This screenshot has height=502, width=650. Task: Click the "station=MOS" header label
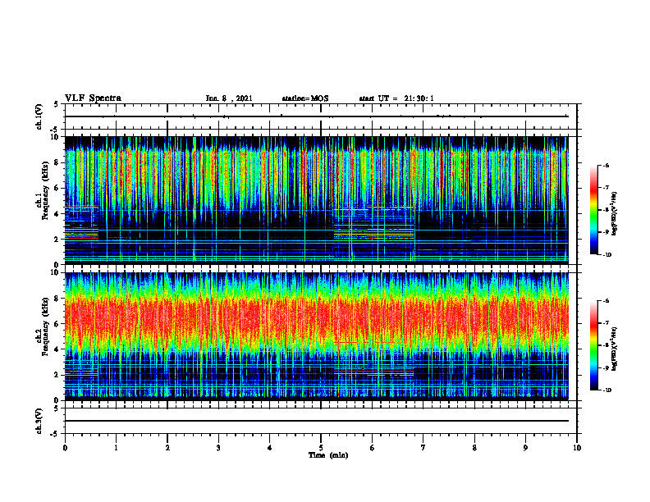305,98
